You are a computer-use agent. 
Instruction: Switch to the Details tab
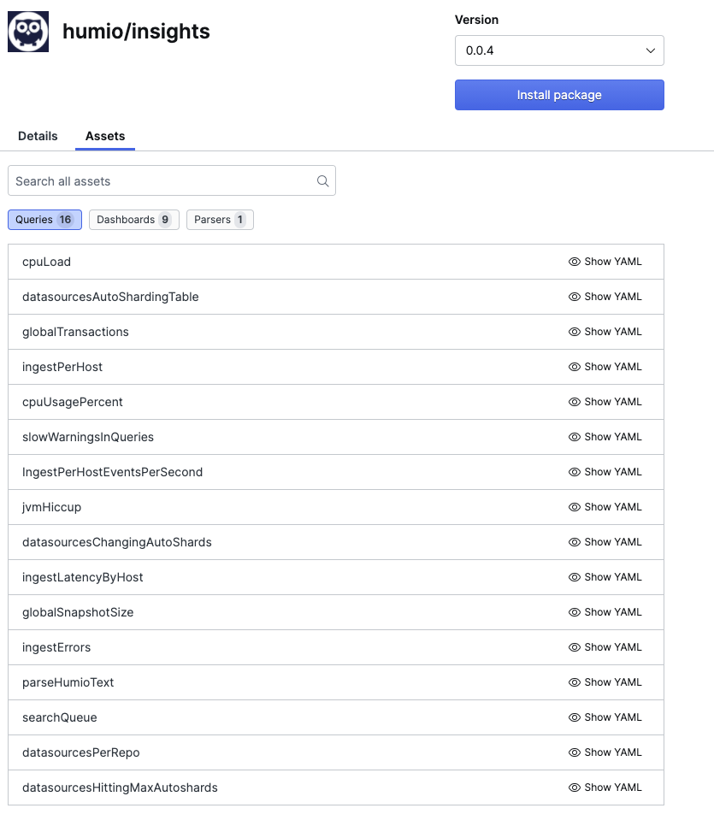[x=38, y=136]
